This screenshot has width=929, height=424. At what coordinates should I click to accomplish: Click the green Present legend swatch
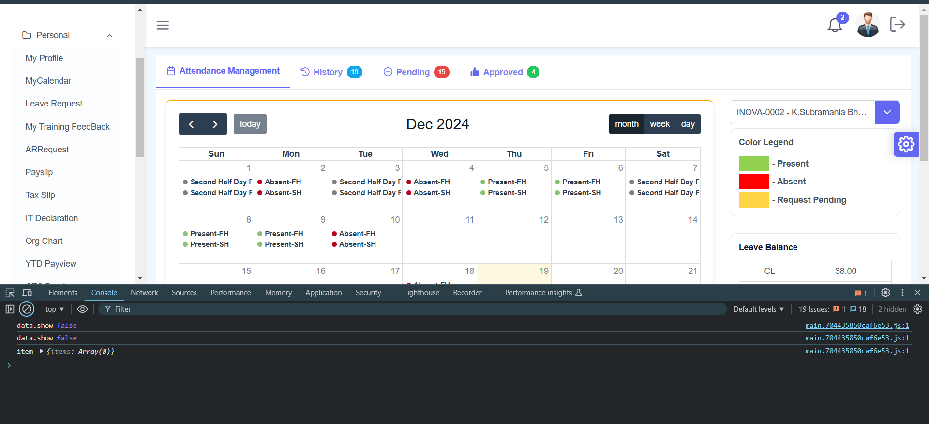click(753, 164)
